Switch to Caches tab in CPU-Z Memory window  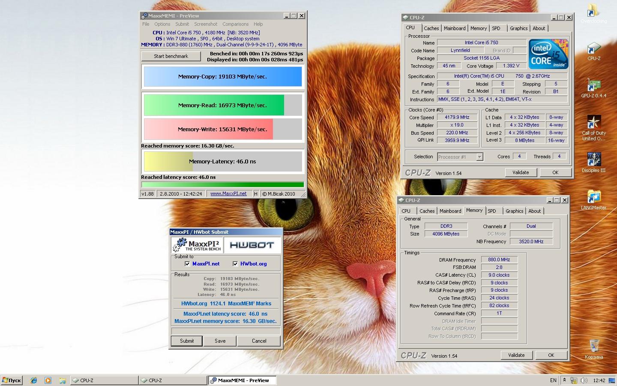click(x=427, y=211)
